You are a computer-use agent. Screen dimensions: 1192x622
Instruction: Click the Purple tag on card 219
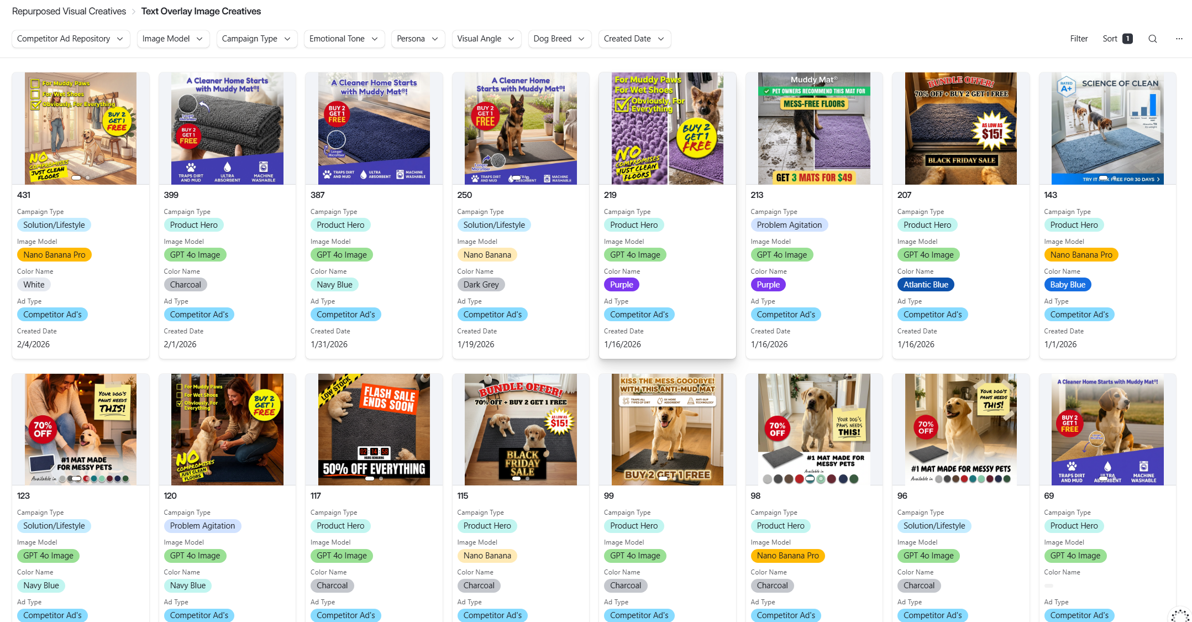622,285
